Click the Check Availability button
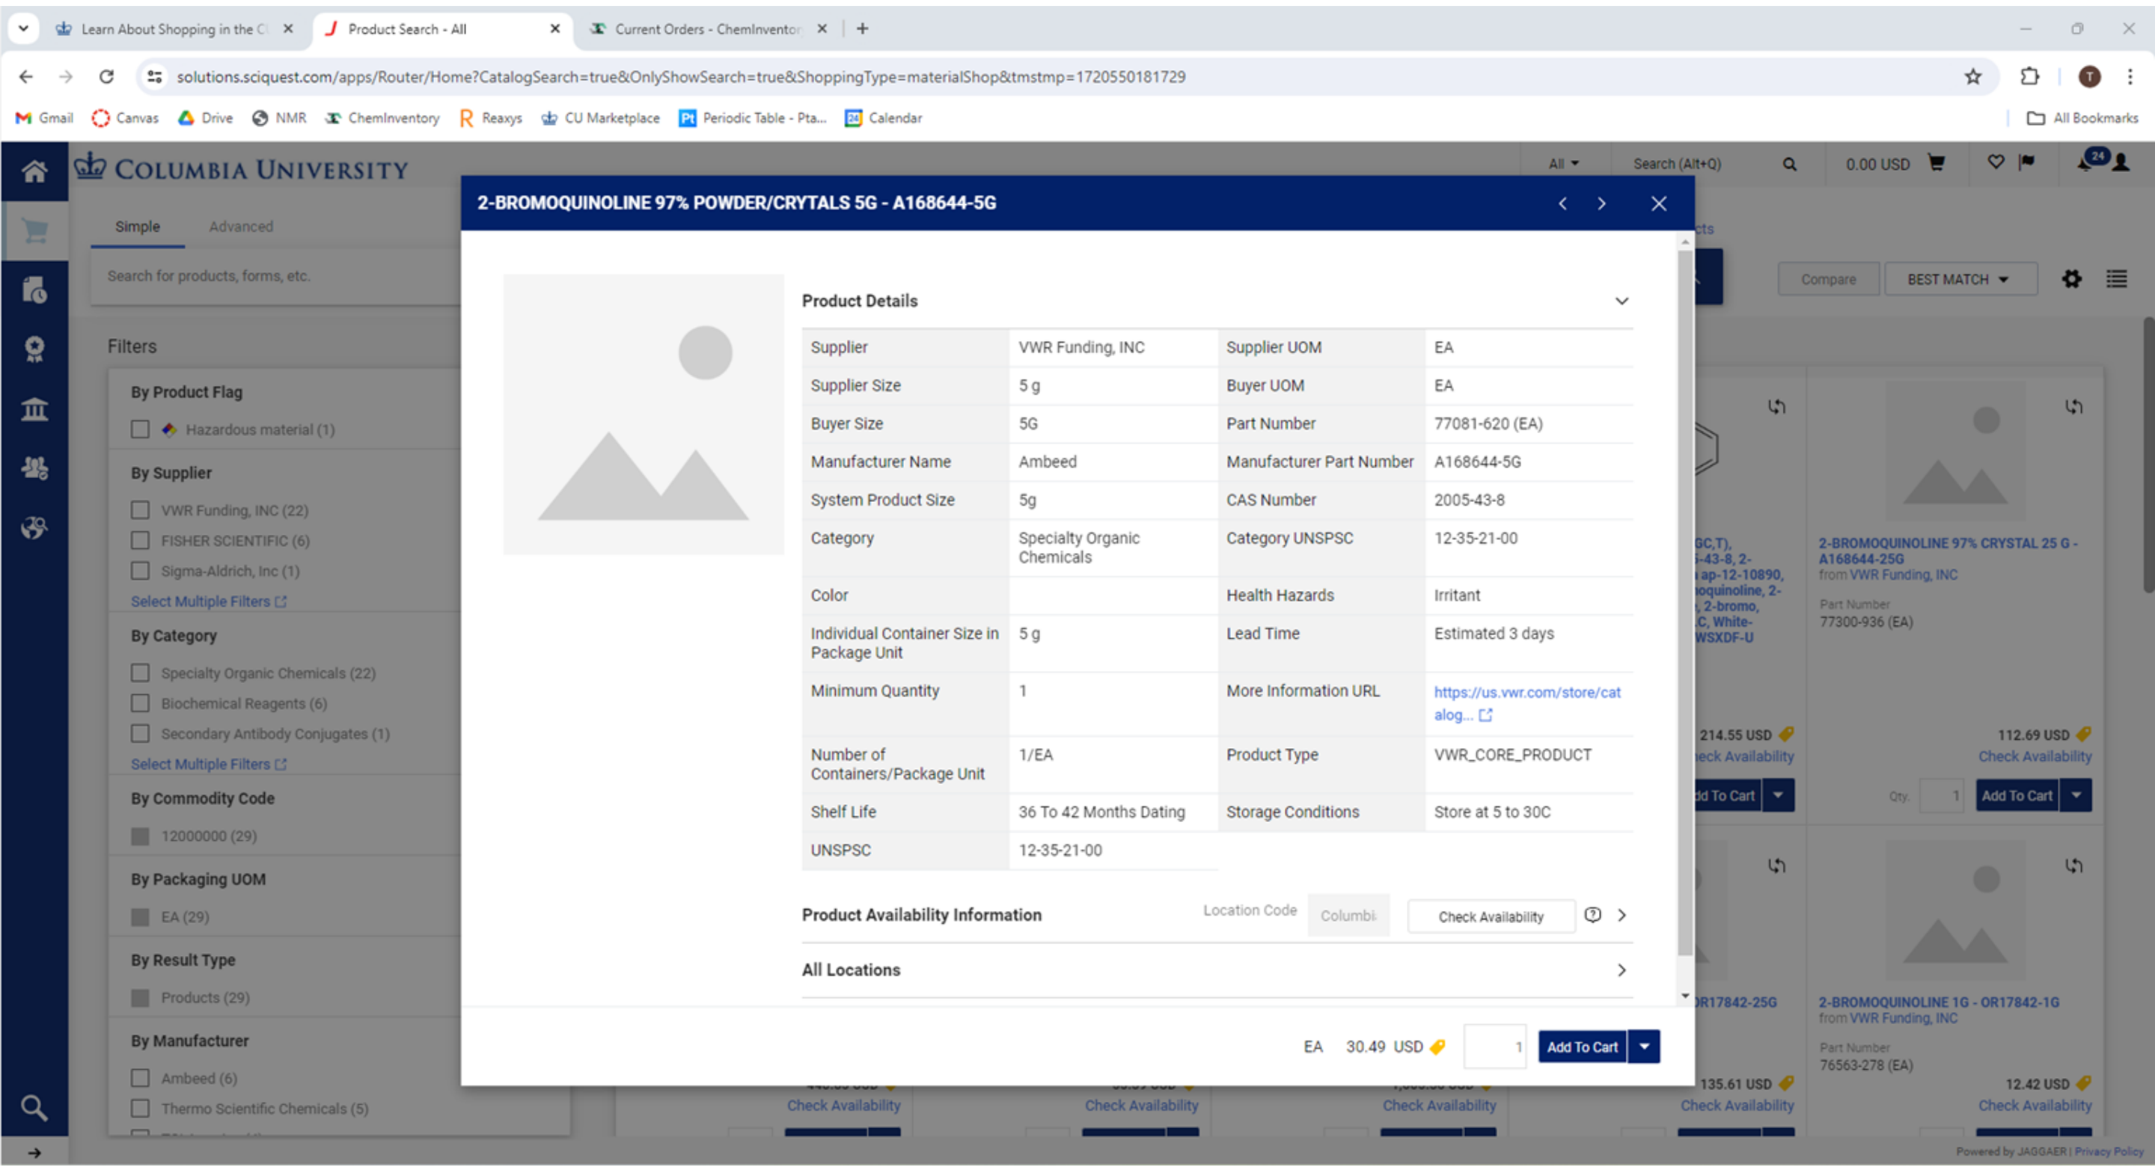 pyautogui.click(x=1491, y=917)
